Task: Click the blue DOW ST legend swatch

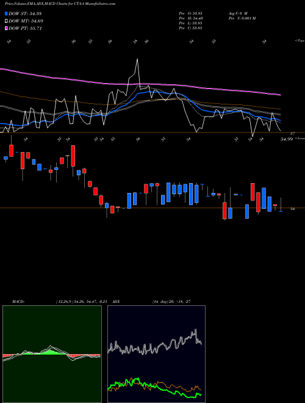Action: coord(7,13)
